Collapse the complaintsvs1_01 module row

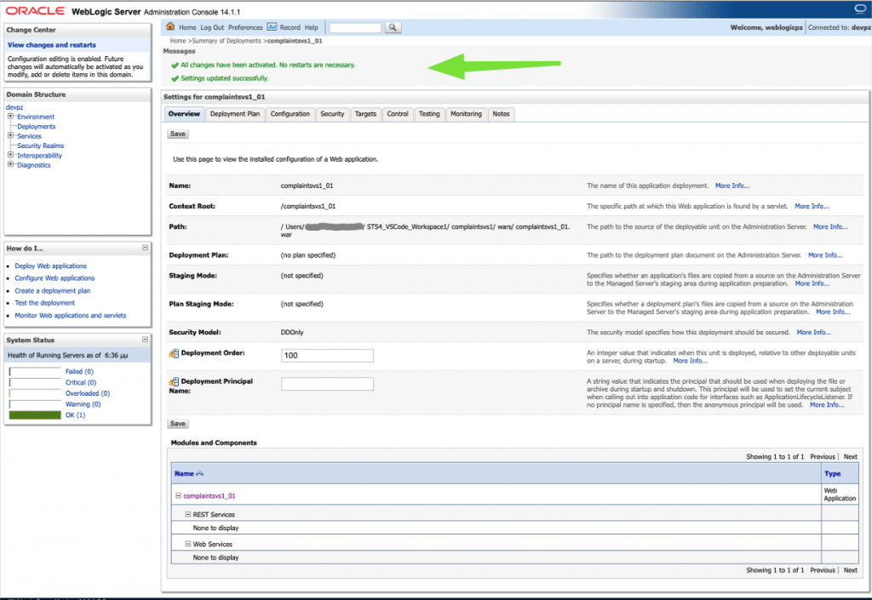point(179,495)
